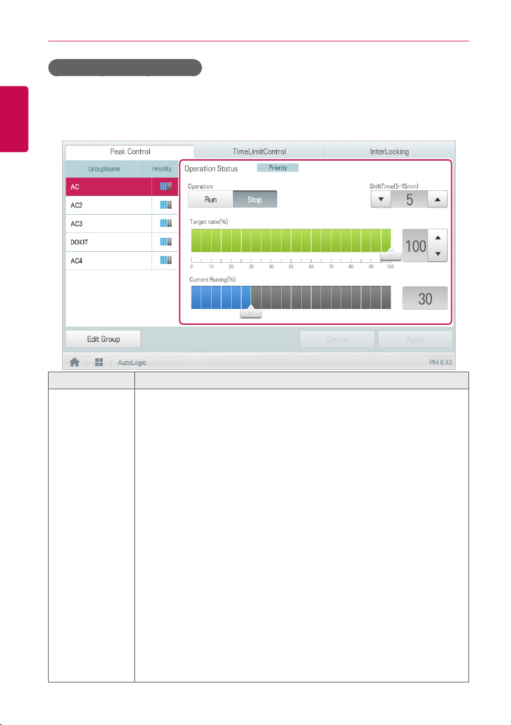Click the PM 6:43 clock
The width and height of the screenshot is (511, 725).
point(440,362)
